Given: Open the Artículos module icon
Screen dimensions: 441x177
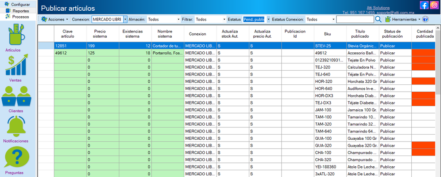Looking at the screenshot, I should (x=17, y=34).
